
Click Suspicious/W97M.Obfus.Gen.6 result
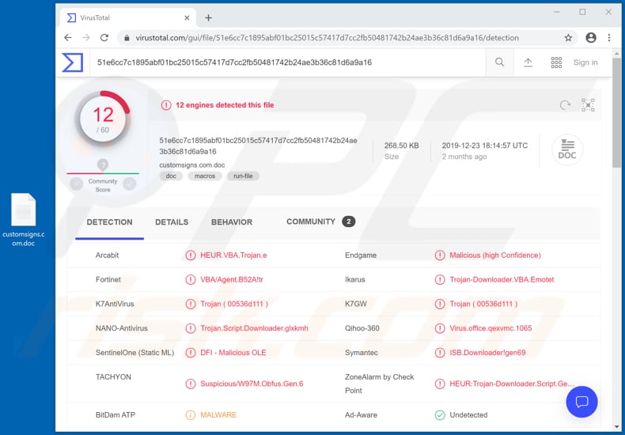click(252, 384)
